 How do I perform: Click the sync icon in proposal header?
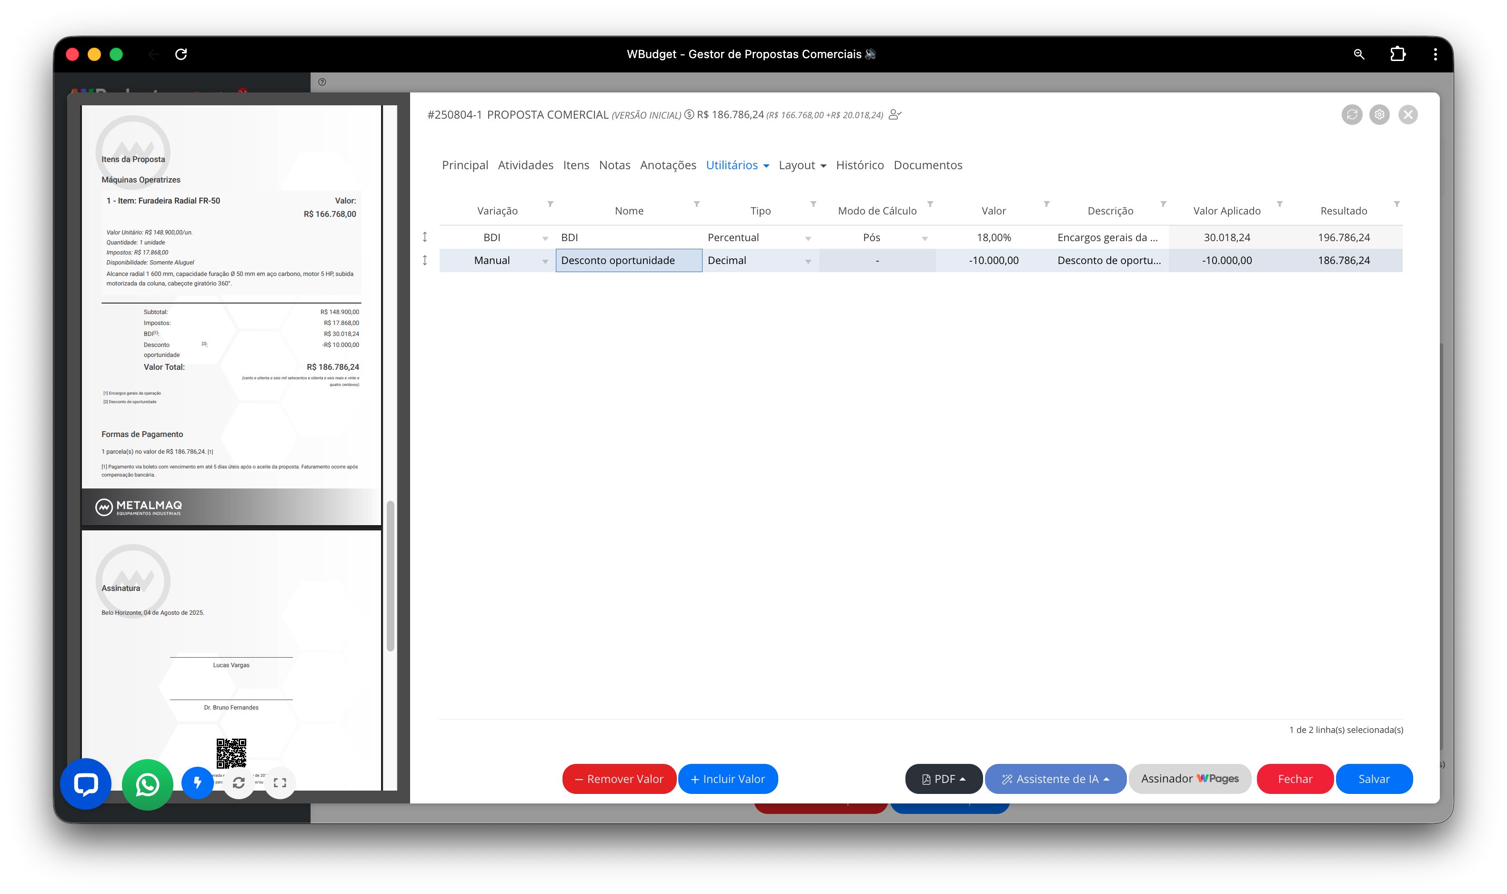pos(1352,114)
